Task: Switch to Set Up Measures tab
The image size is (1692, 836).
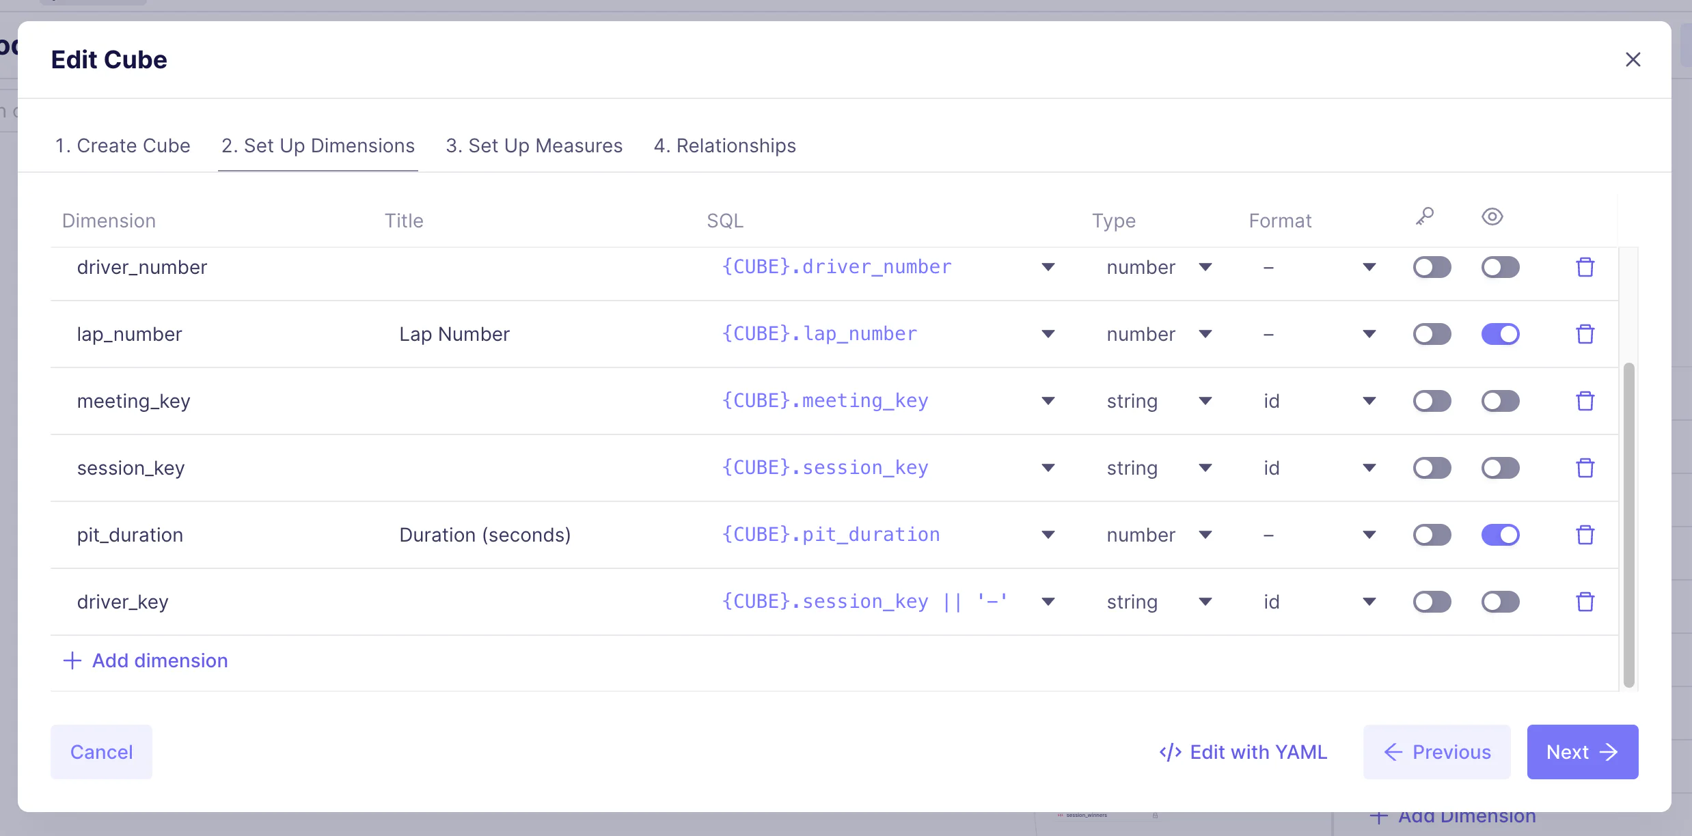Action: pyautogui.click(x=534, y=145)
